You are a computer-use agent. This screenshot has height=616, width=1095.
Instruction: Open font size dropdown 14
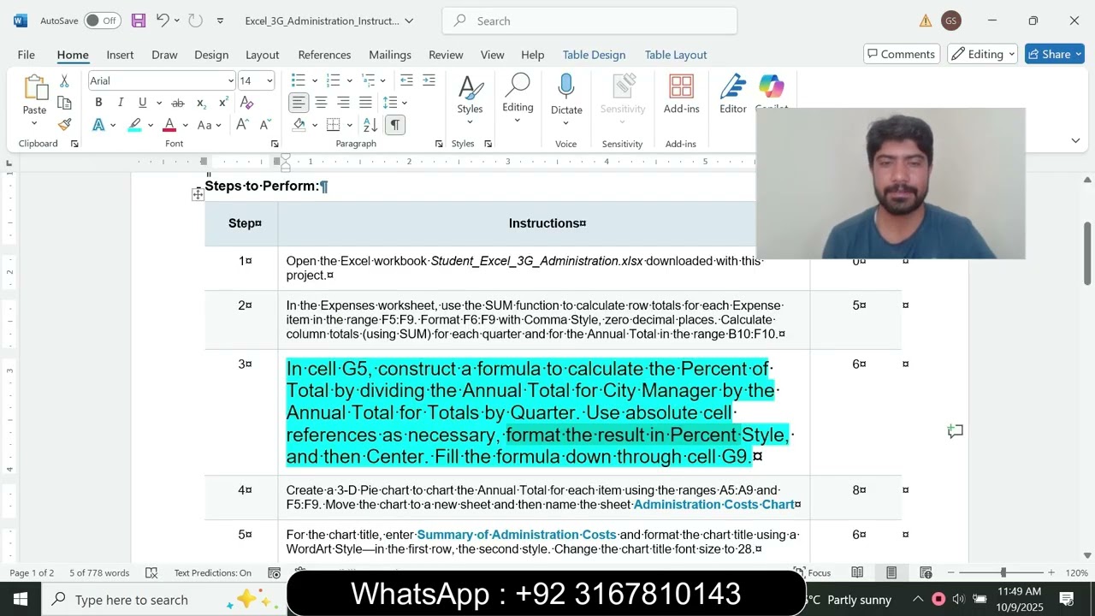(x=269, y=80)
